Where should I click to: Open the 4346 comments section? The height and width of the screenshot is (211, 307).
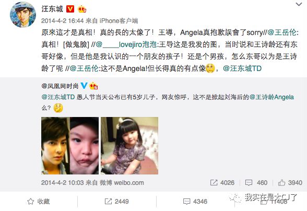coord(195,202)
